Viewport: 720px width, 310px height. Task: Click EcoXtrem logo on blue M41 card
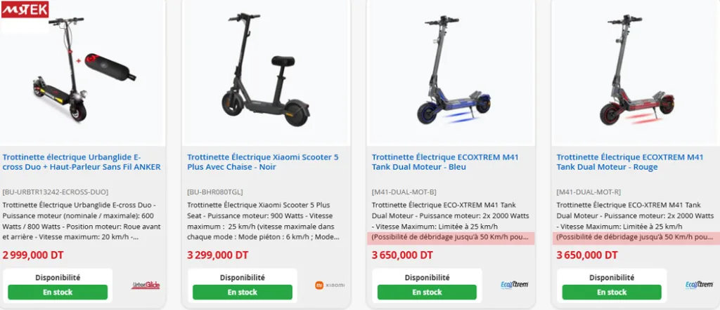(x=514, y=285)
